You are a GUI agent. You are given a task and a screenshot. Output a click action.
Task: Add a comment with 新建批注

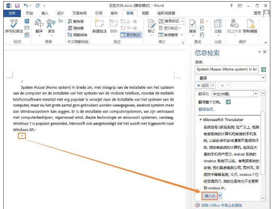[x=100, y=26]
